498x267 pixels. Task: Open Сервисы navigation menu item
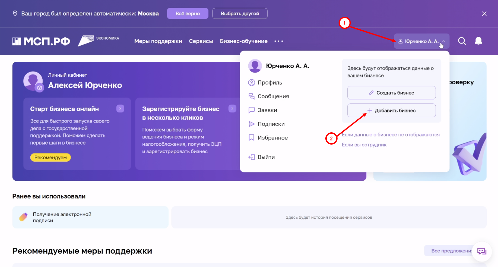pos(201,41)
